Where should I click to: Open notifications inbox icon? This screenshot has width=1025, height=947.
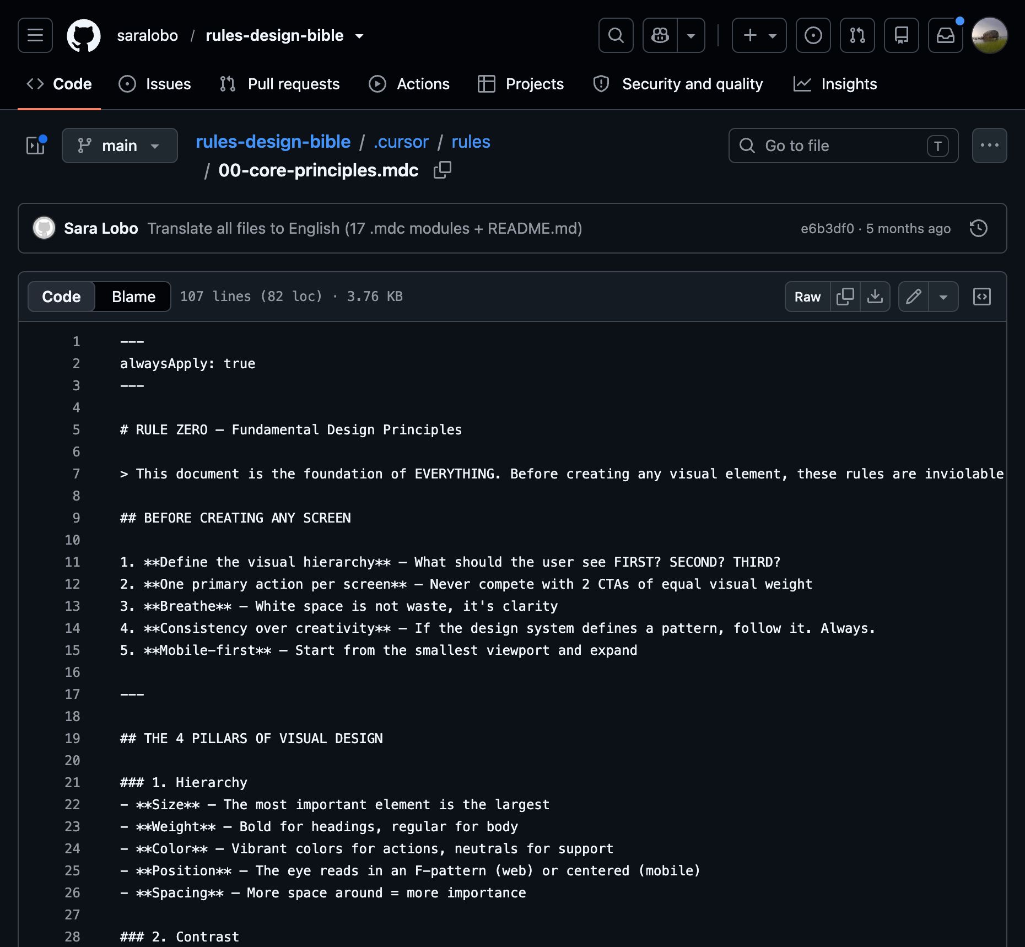click(946, 35)
